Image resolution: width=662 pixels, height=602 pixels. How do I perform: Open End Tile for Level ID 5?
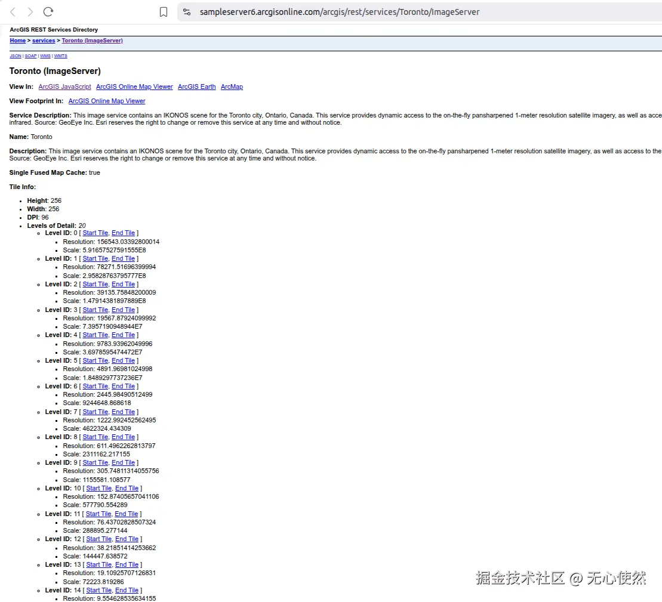point(124,361)
